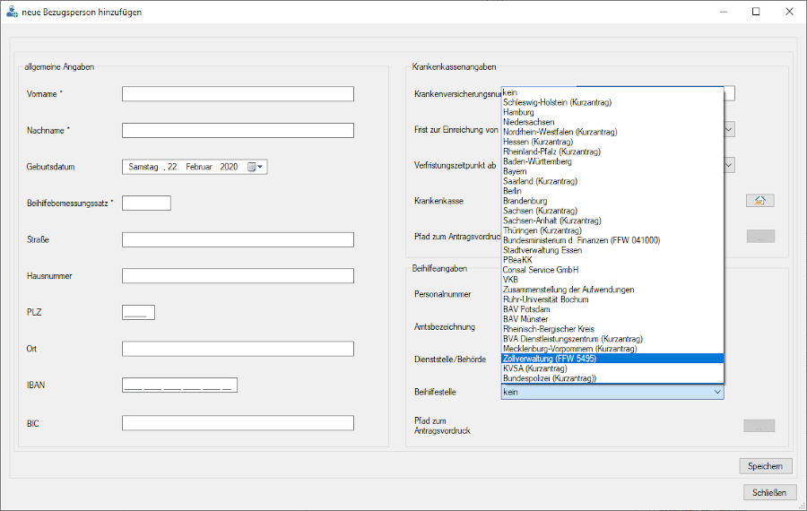Choose the 'kein' option at list top
This screenshot has width=807, height=511.
click(x=510, y=92)
